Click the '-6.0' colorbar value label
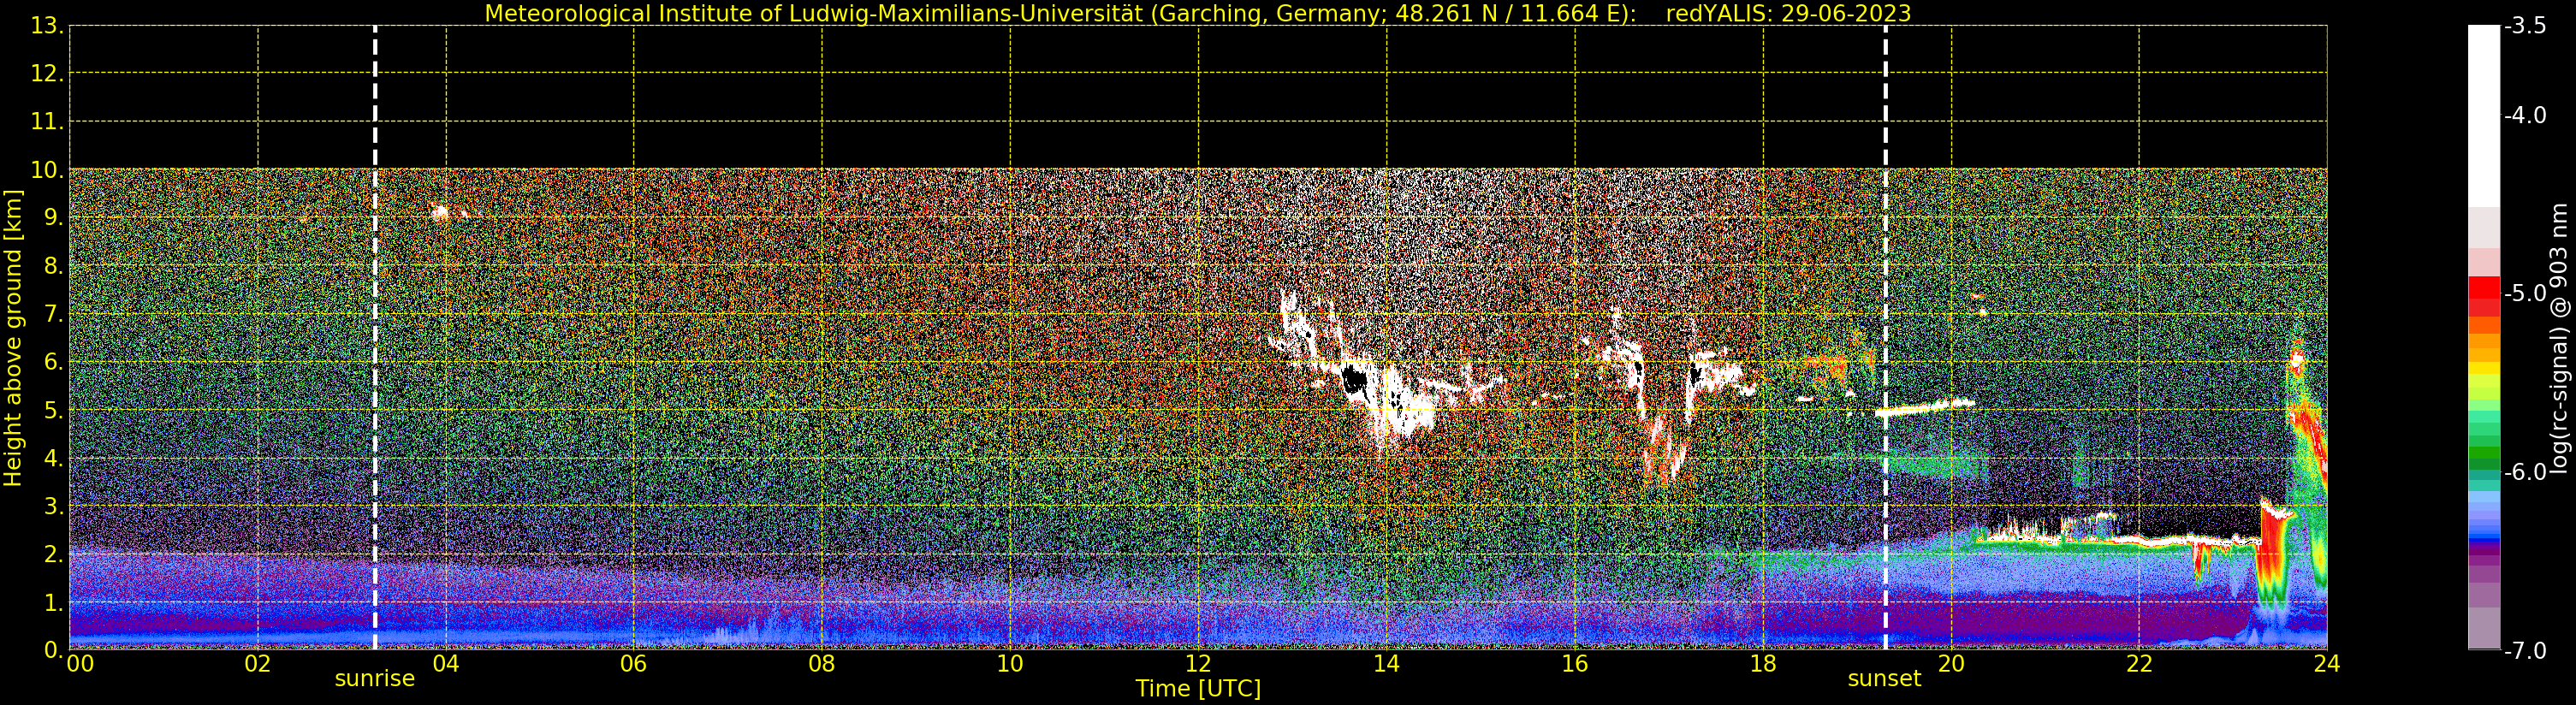This screenshot has height=705, width=2576. click(x=2525, y=472)
